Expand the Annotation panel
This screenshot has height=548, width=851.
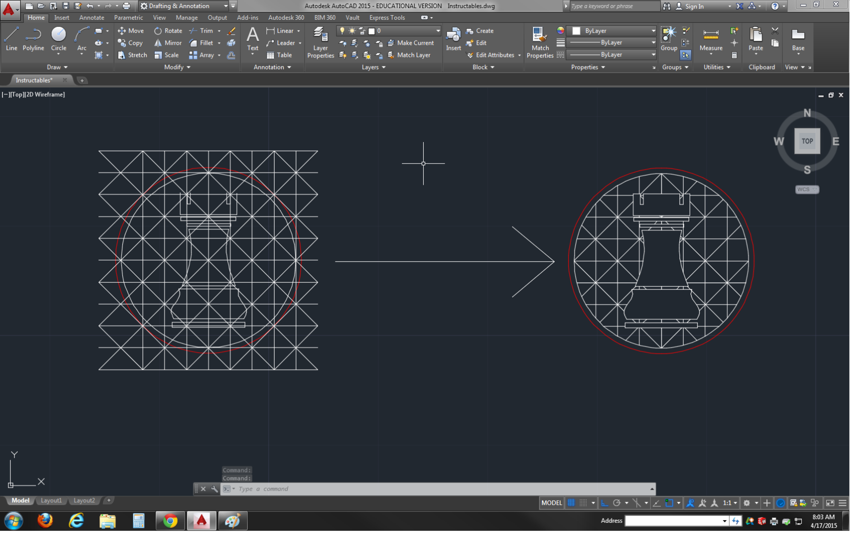(x=273, y=67)
